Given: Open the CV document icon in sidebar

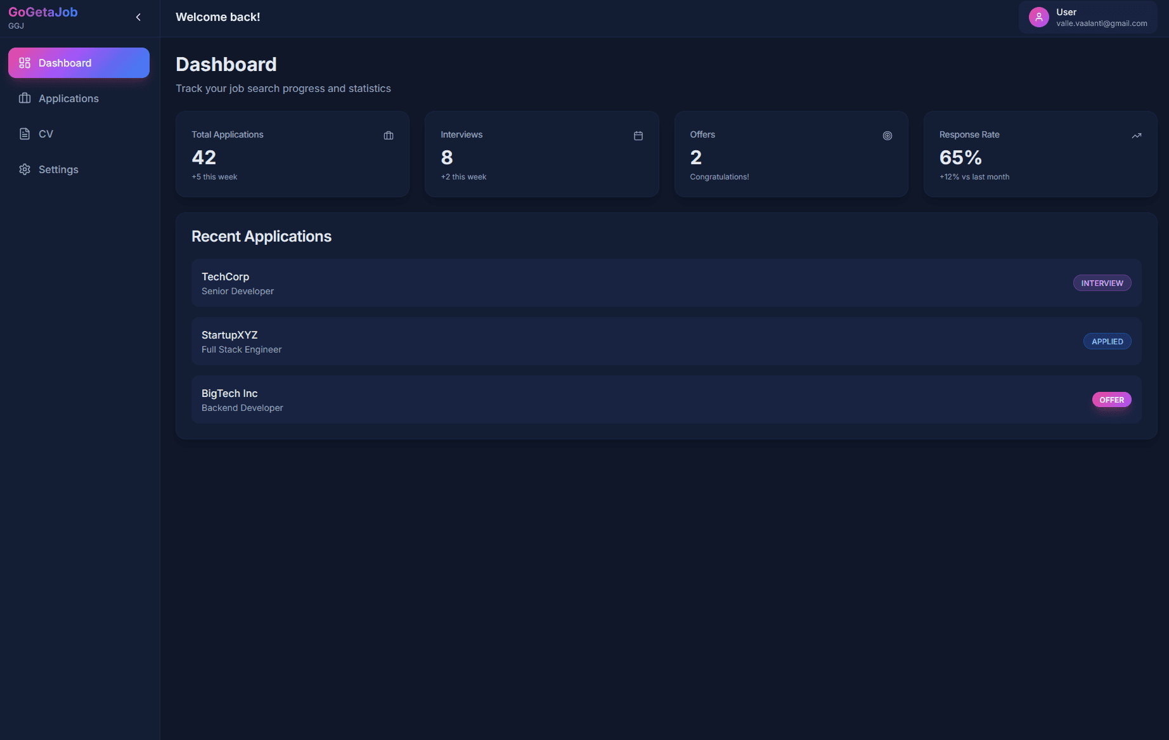Looking at the screenshot, I should pyautogui.click(x=24, y=134).
